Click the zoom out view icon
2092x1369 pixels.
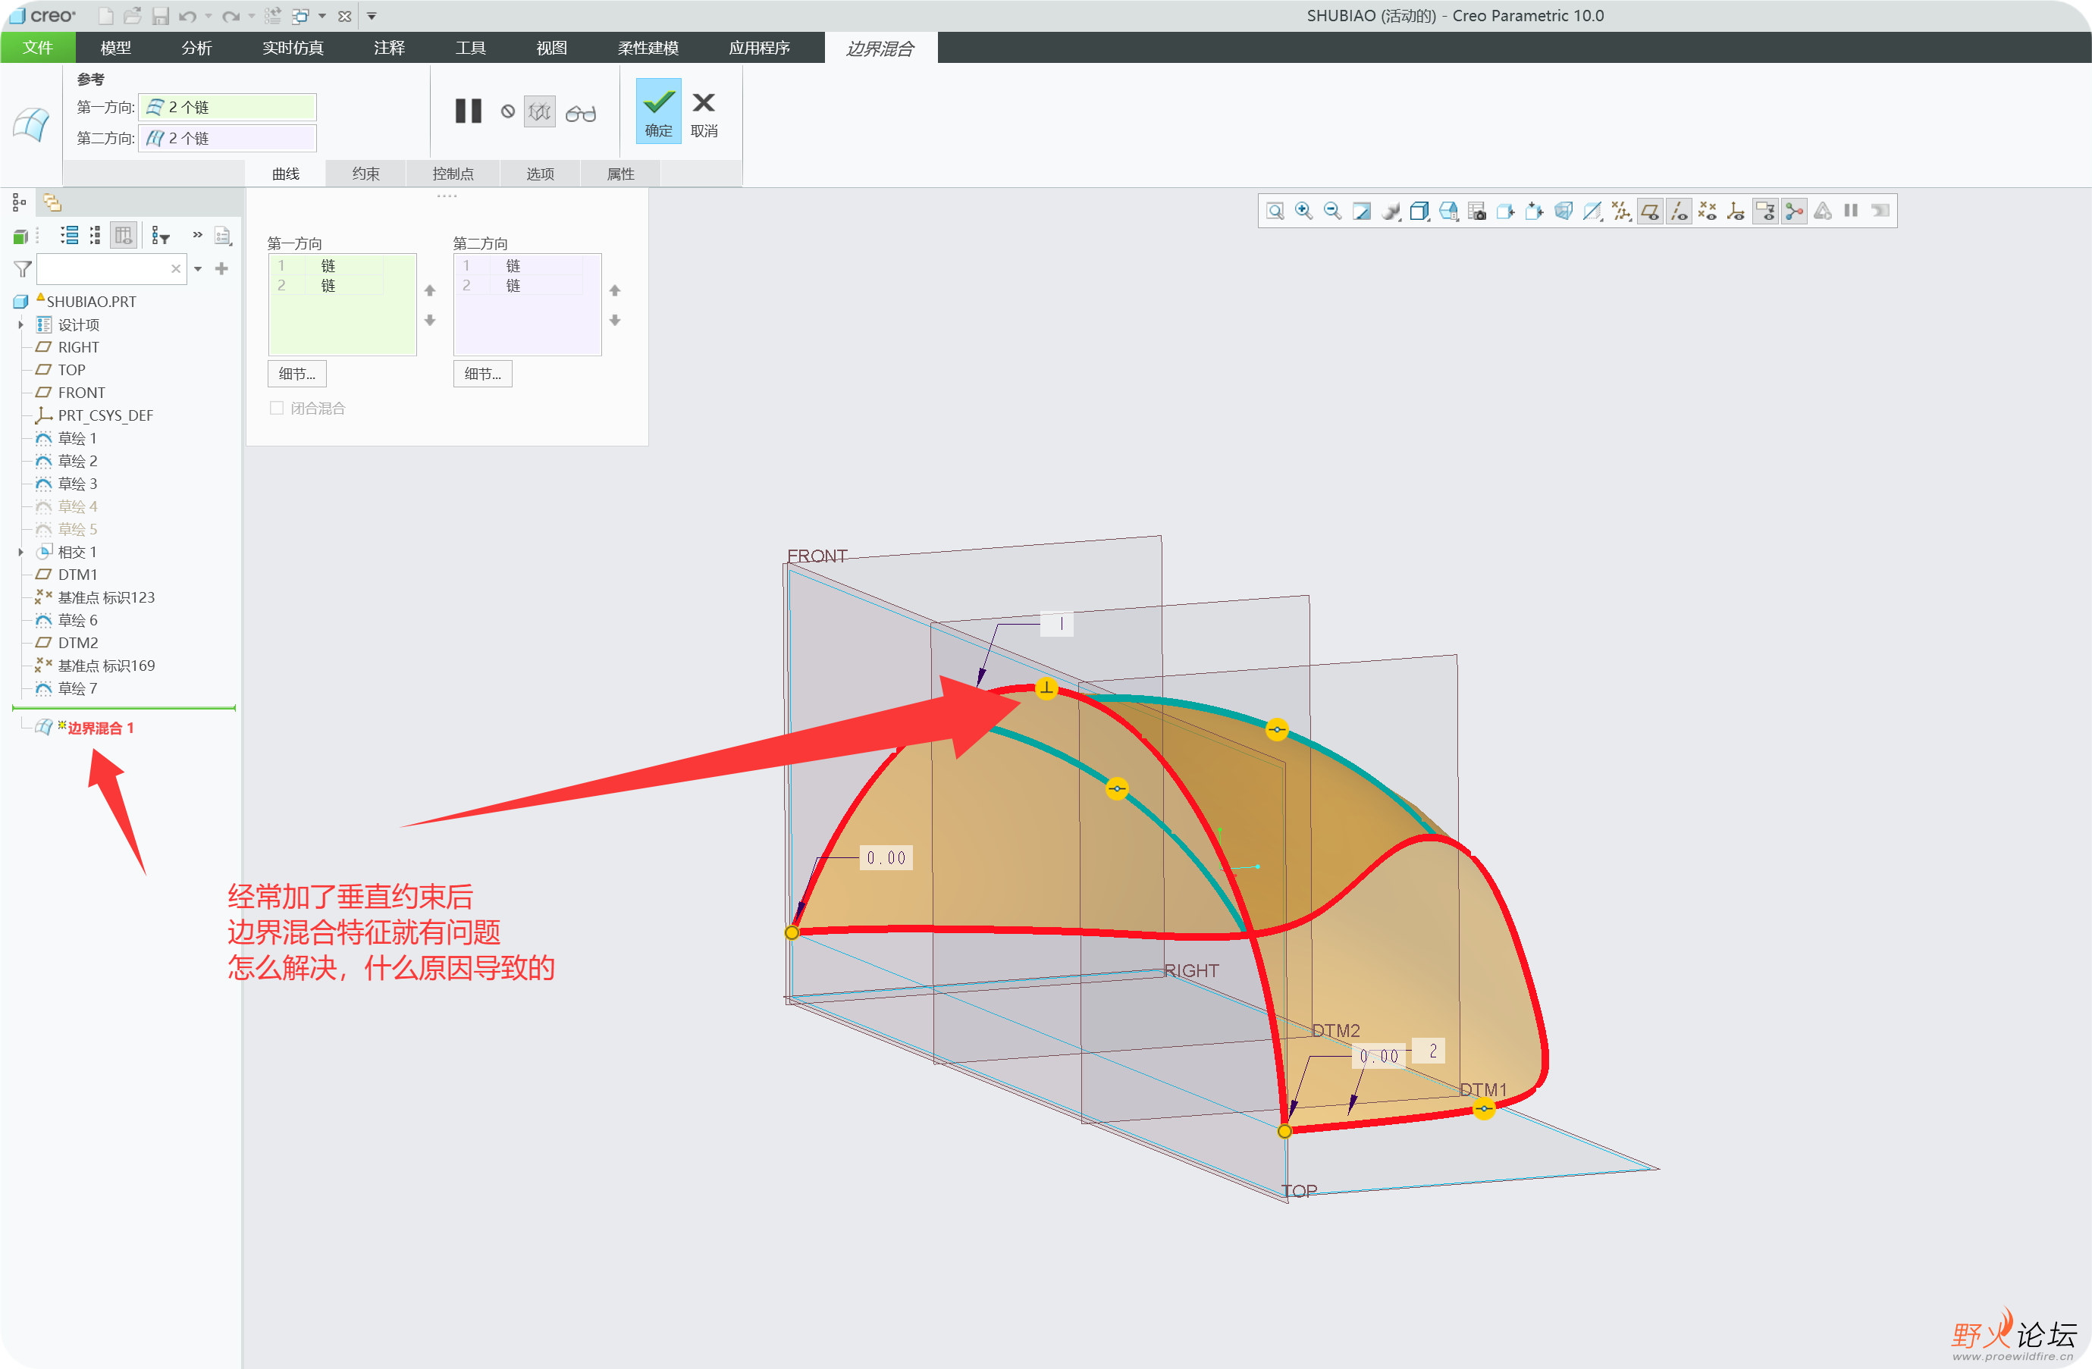pos(1332,211)
